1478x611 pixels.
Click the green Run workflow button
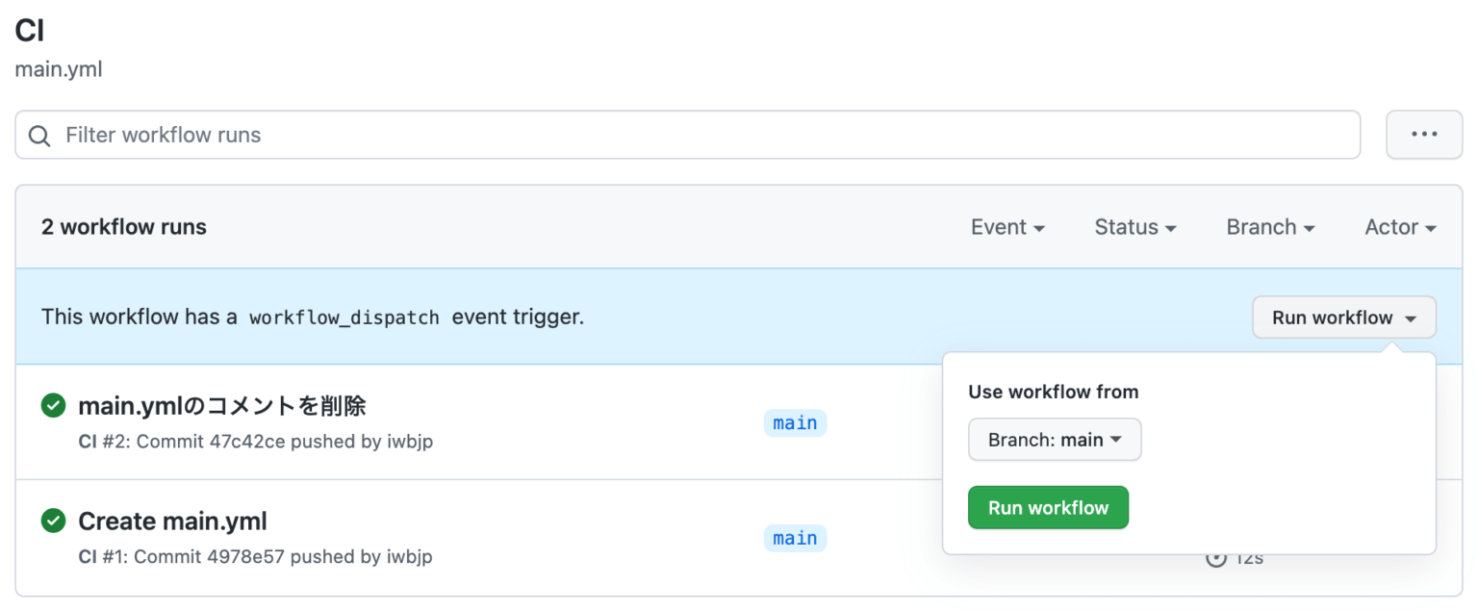[1048, 507]
